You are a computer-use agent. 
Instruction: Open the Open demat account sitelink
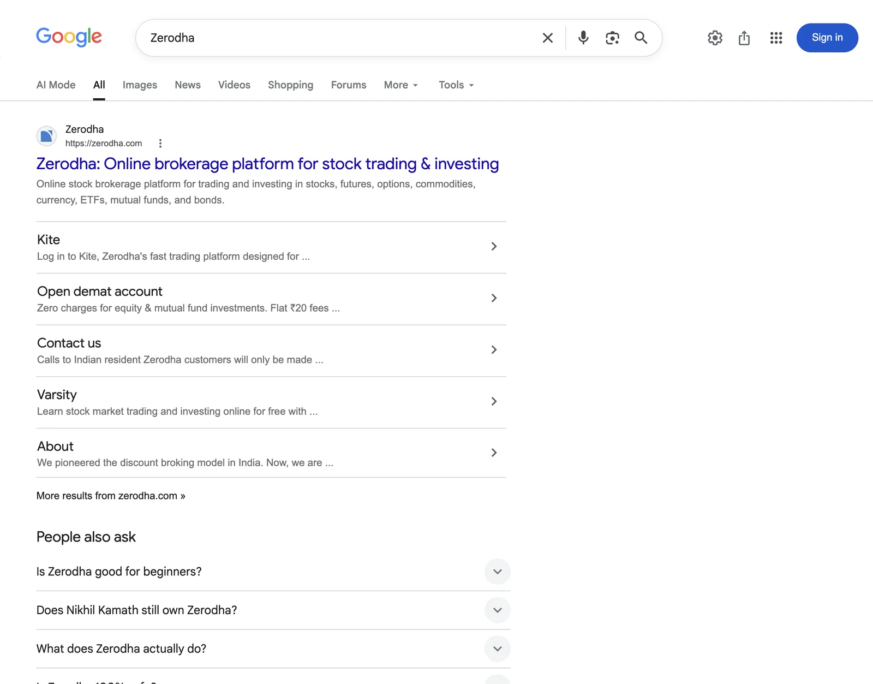[100, 292]
